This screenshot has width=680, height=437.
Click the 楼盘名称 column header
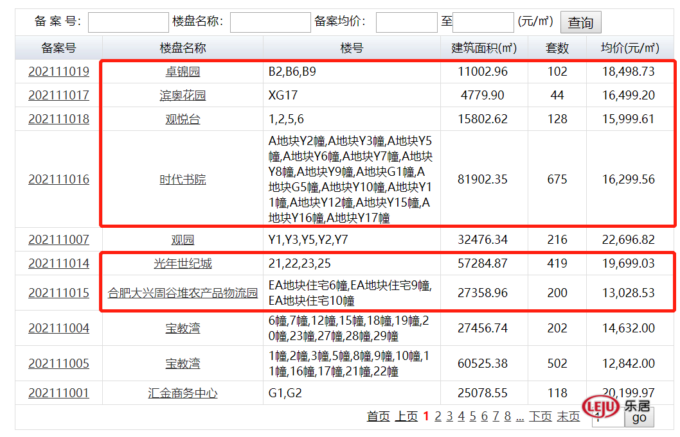pyautogui.click(x=183, y=47)
